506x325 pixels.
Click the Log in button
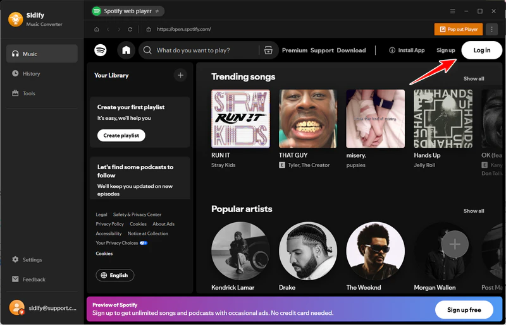481,50
